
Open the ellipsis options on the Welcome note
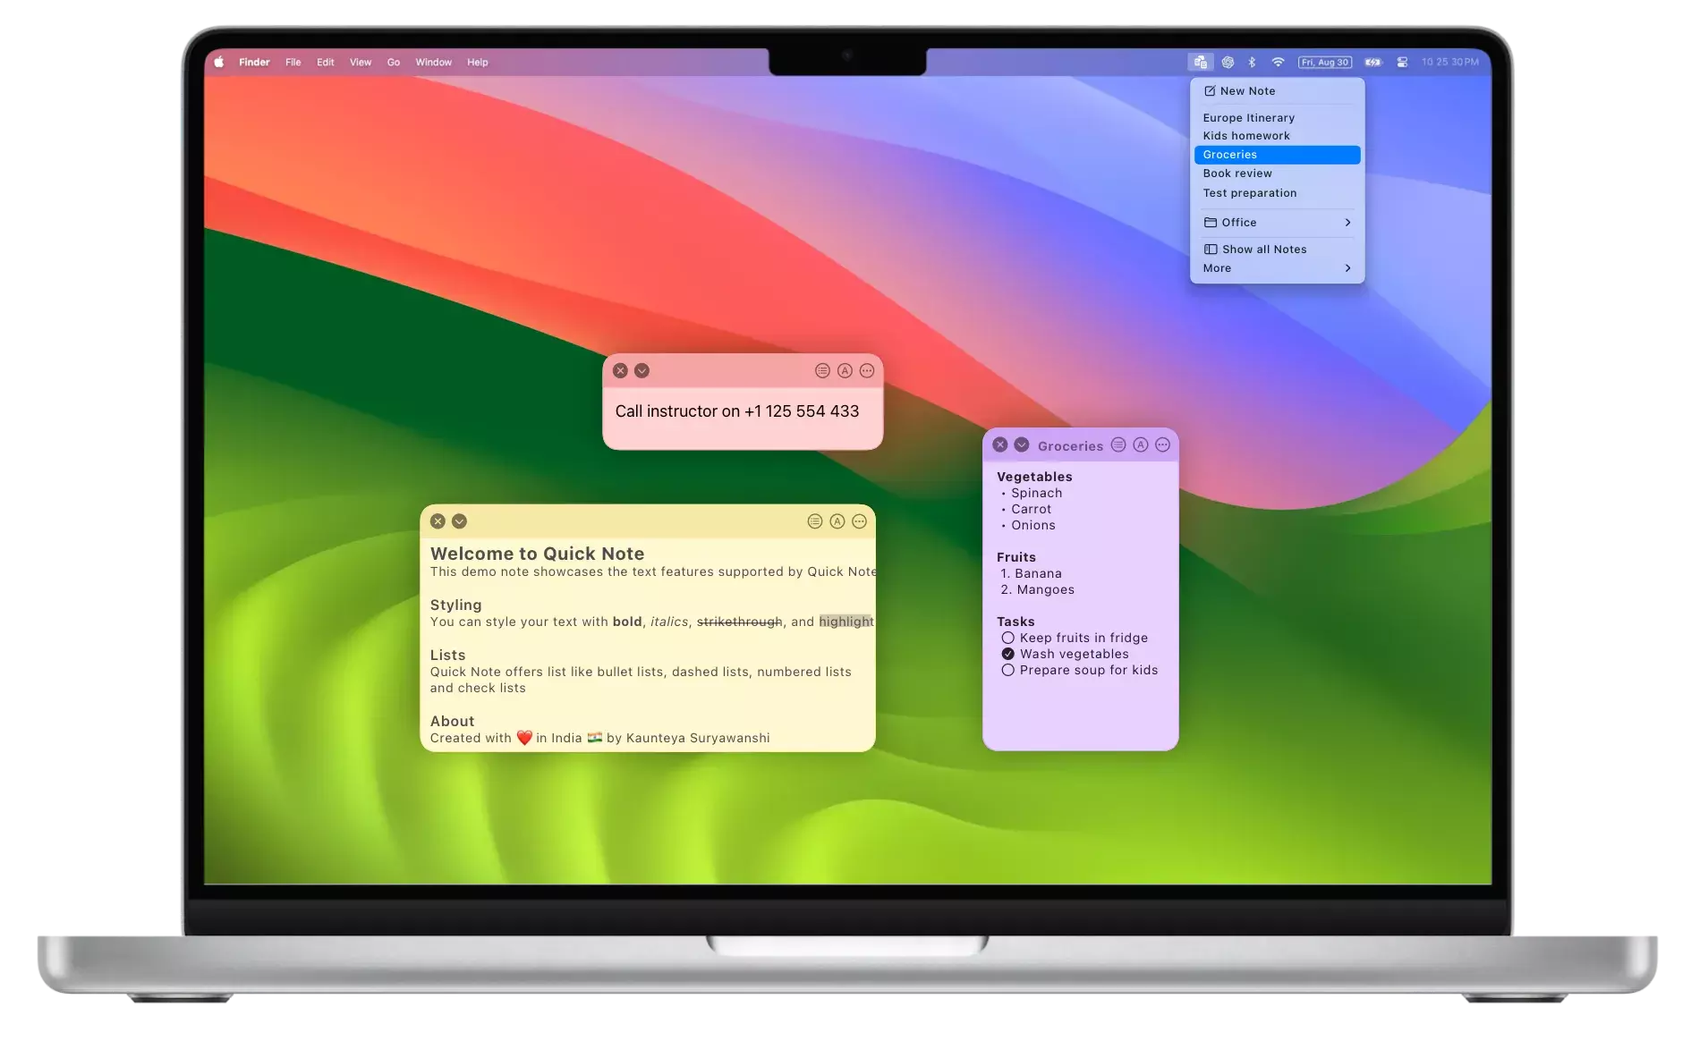[859, 521]
